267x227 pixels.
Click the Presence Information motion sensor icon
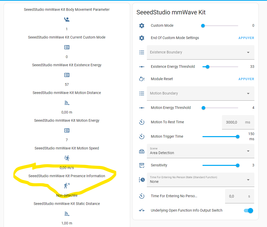click(67, 186)
